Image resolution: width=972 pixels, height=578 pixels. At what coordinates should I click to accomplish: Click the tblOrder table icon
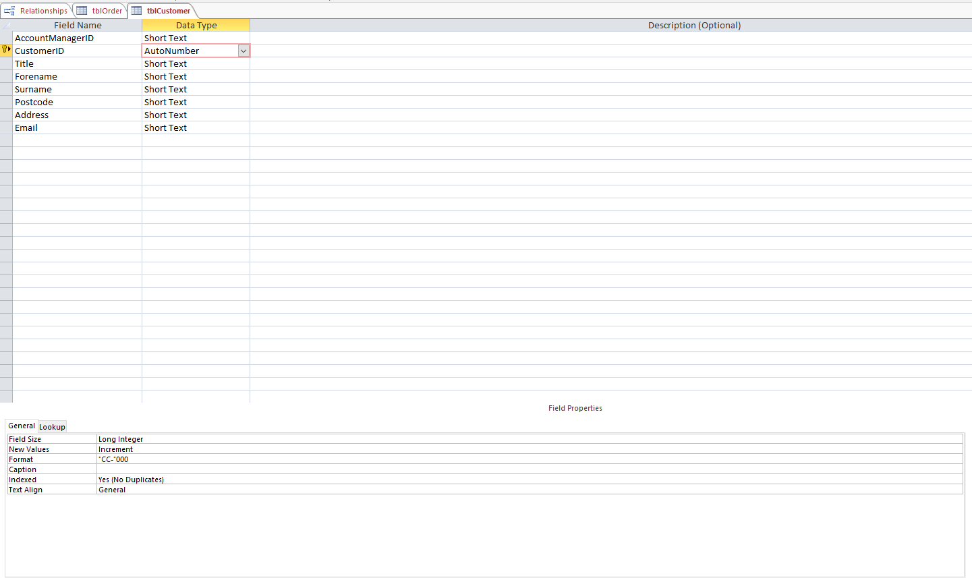[82, 11]
